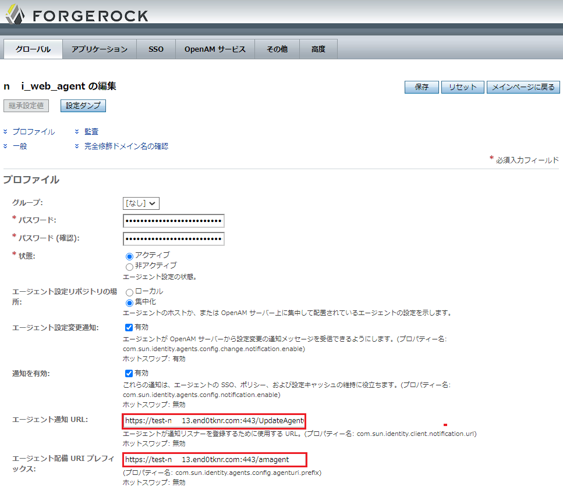Click the リセット button

[462, 87]
